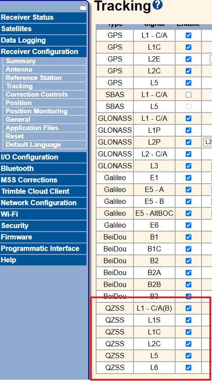The height and width of the screenshot is (381, 212).
Task: Uncheck the GPS L1 - C/A enable checkbox
Action: (188, 36)
